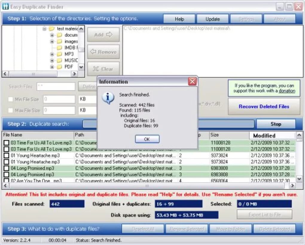Expand the images folder node
Image resolution: width=305 pixels, height=245 pixels.
pos(52,41)
